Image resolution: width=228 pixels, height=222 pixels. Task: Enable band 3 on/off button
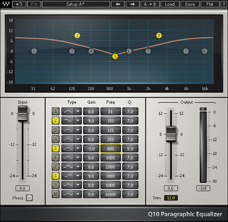click(x=56, y=130)
